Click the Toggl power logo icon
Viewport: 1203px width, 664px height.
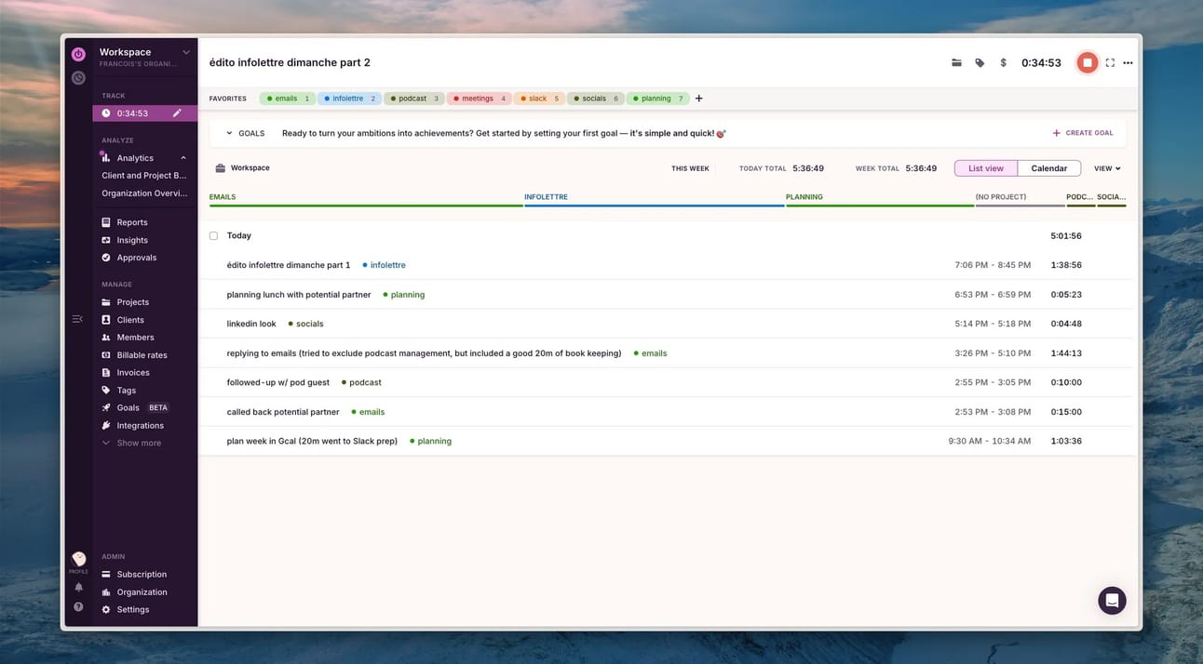[78, 55]
